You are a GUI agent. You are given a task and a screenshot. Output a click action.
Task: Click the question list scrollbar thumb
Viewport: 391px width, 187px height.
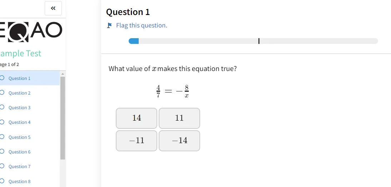pos(63,118)
